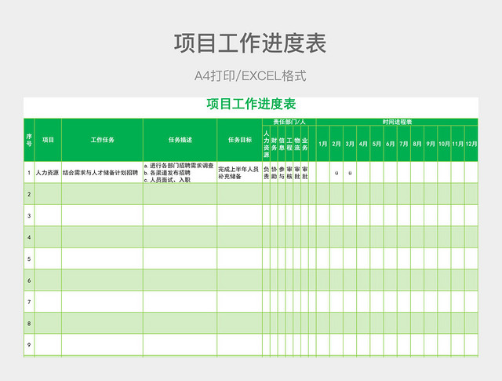
Task: Click the line c. 人员面试、入职
Action: point(167,180)
